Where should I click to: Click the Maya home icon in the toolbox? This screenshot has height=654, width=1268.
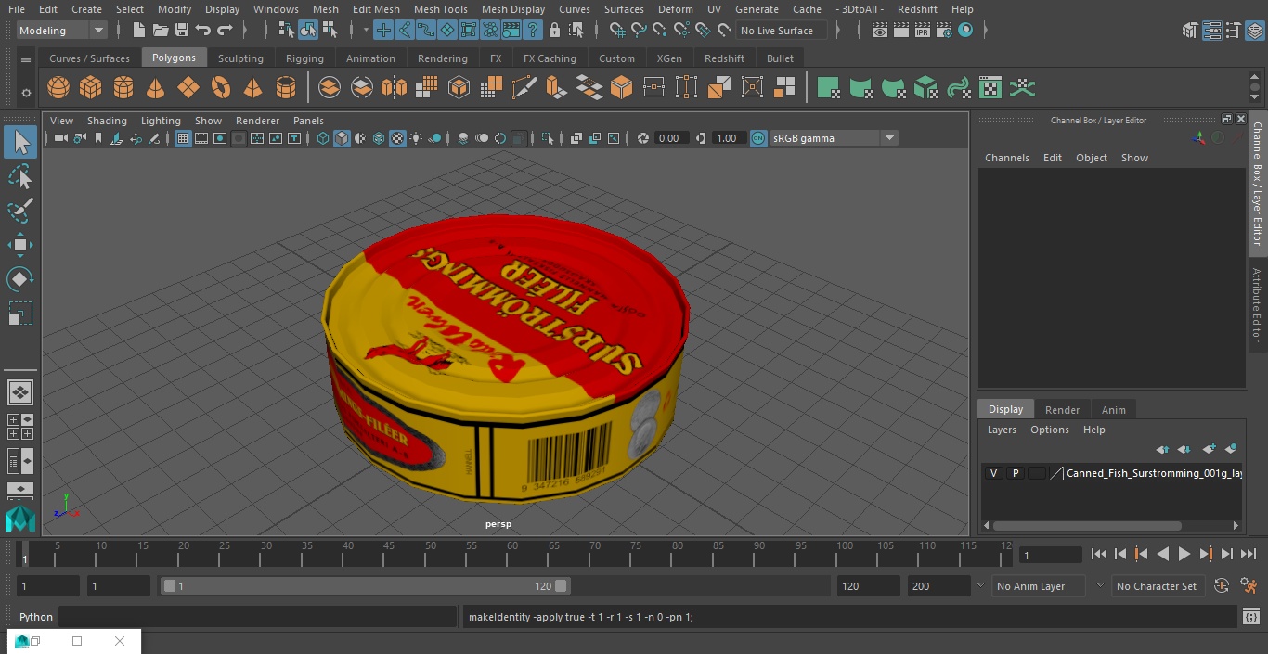coord(19,519)
